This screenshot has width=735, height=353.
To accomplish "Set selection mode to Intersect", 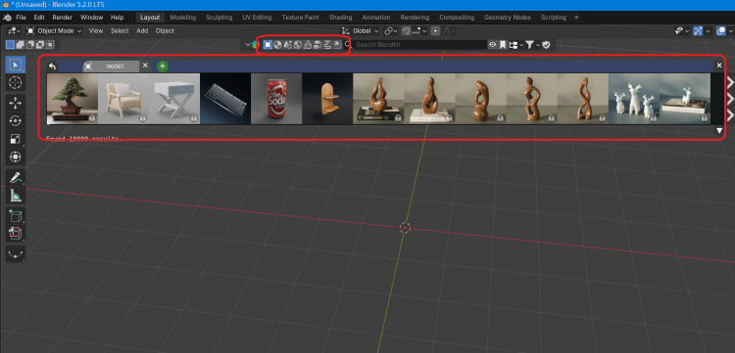I will pyautogui.click(x=50, y=45).
